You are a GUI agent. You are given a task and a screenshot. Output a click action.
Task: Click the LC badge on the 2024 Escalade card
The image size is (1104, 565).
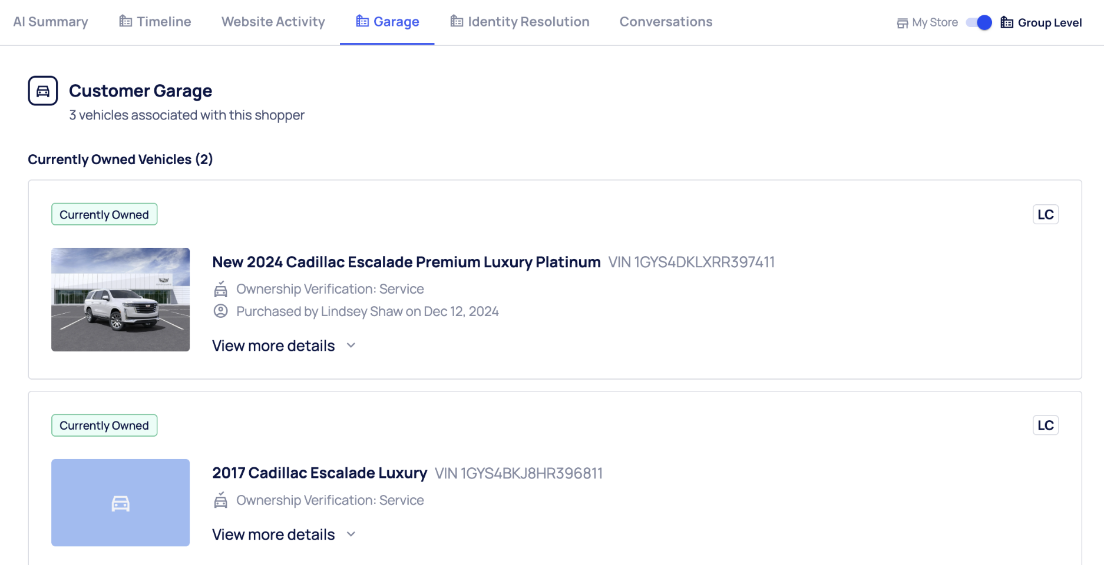[1046, 215]
